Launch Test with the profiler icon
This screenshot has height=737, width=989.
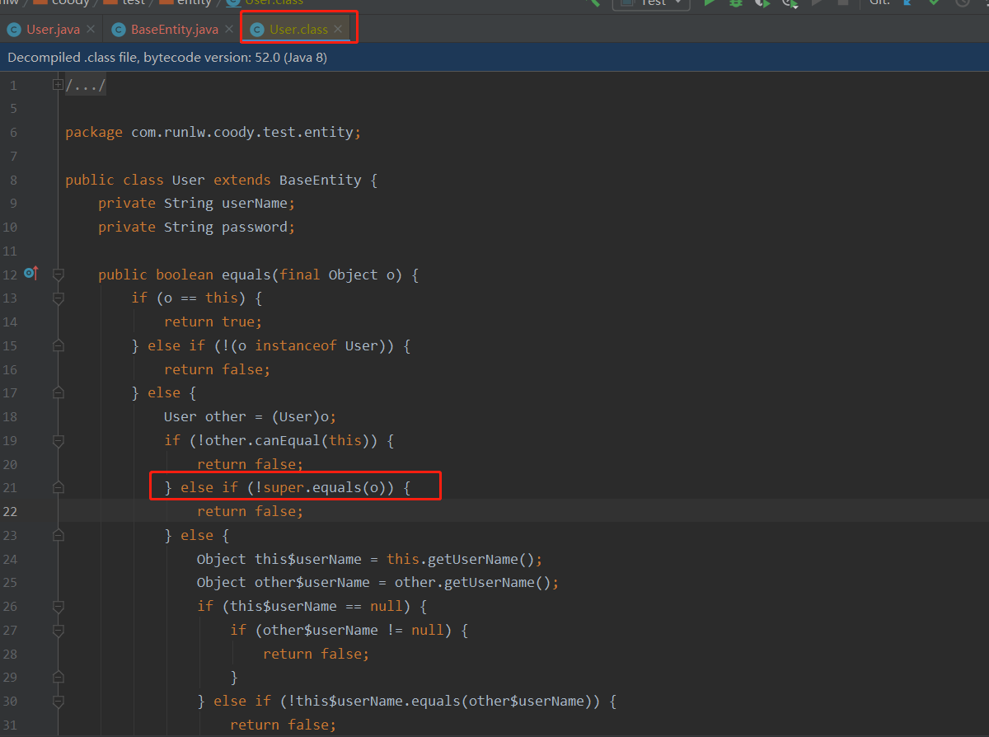788,4
